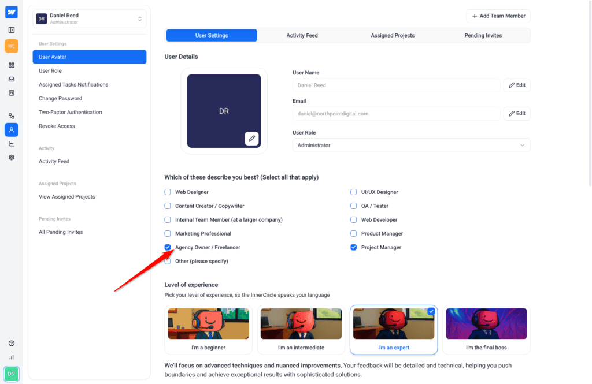592x384 pixels.
Task: Open the orange WE workspace icon
Action: [12, 46]
